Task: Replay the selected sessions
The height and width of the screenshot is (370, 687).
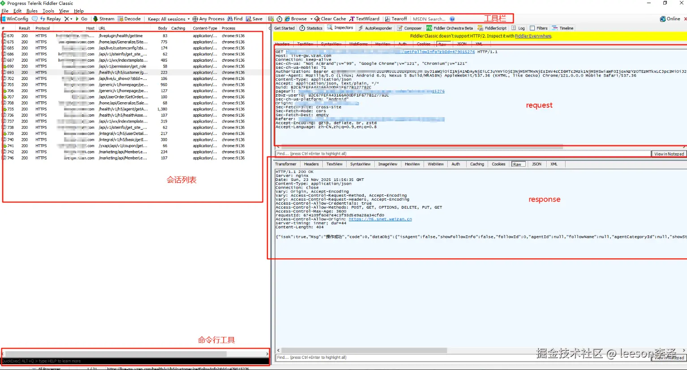Action: click(51, 19)
